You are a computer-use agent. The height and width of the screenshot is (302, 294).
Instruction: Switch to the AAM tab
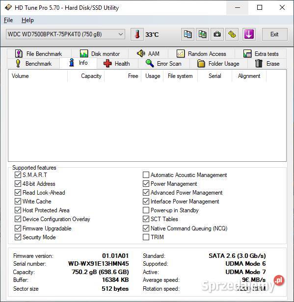[x=148, y=53]
